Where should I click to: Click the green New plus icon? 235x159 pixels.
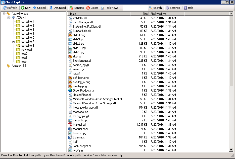tap(23, 8)
